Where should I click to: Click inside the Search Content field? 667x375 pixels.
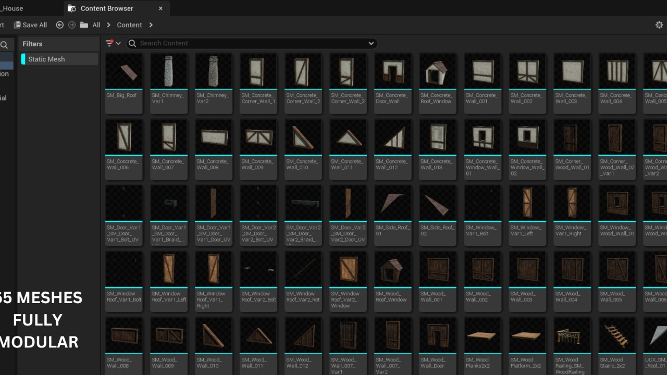click(x=250, y=43)
